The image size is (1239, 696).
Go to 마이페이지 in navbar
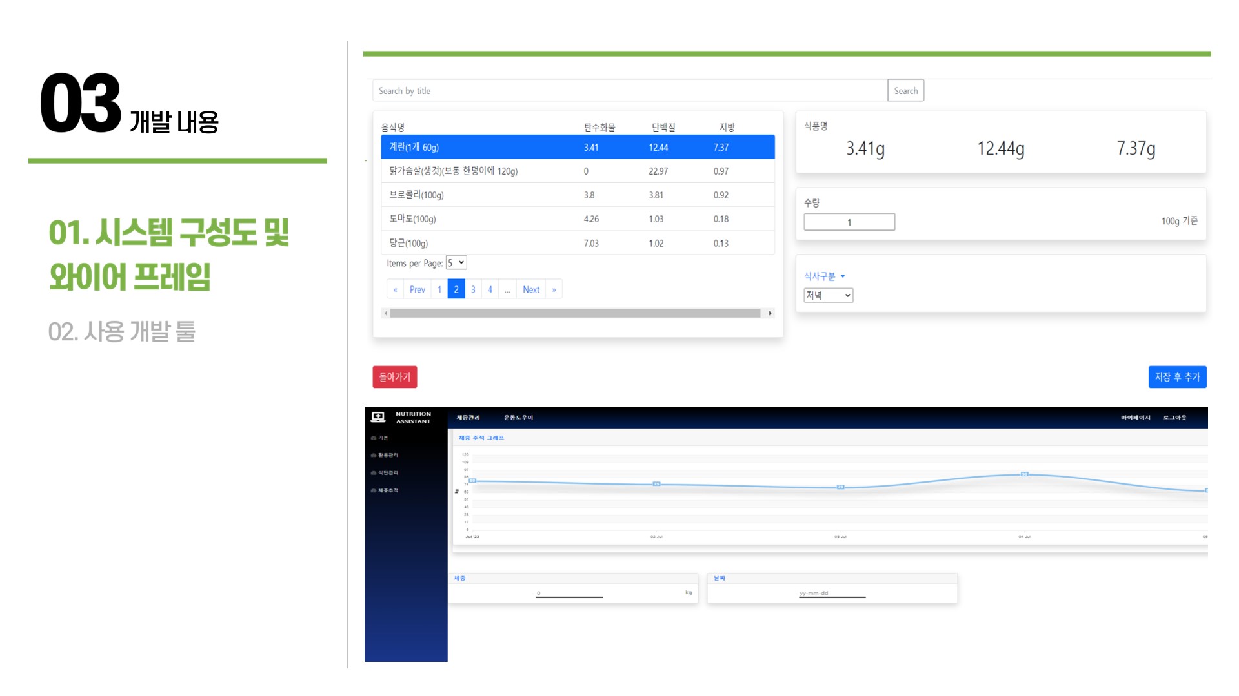(1136, 418)
